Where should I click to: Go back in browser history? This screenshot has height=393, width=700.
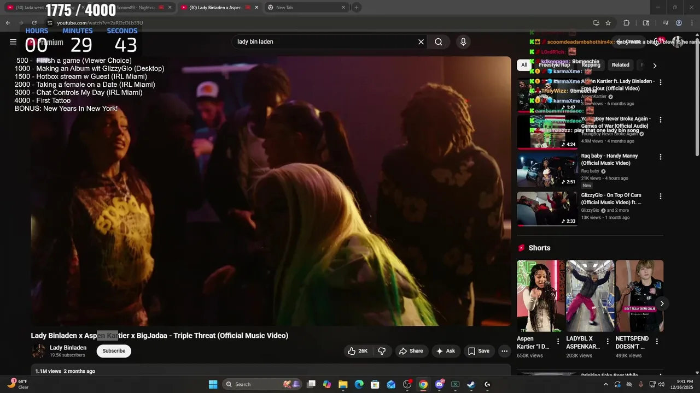tap(8, 23)
